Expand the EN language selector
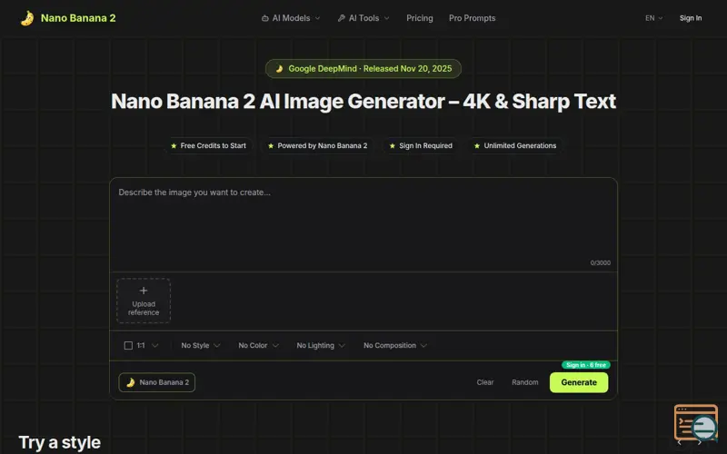 pyautogui.click(x=653, y=18)
